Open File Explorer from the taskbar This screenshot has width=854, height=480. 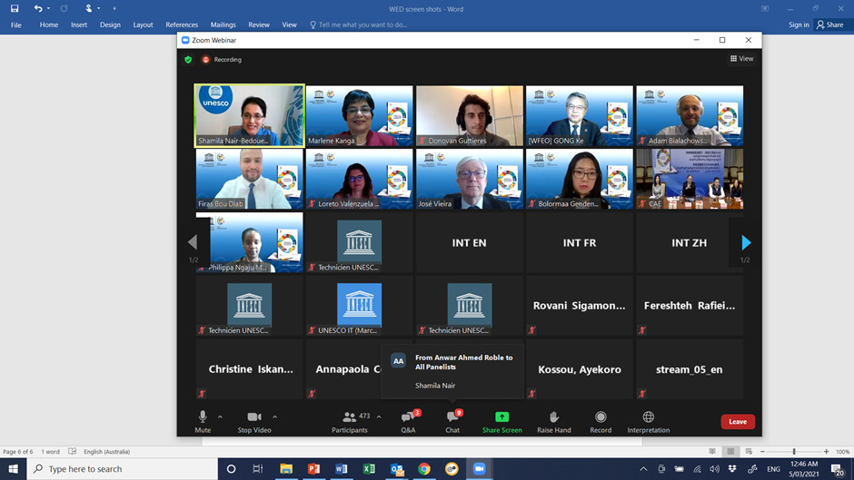tap(286, 468)
